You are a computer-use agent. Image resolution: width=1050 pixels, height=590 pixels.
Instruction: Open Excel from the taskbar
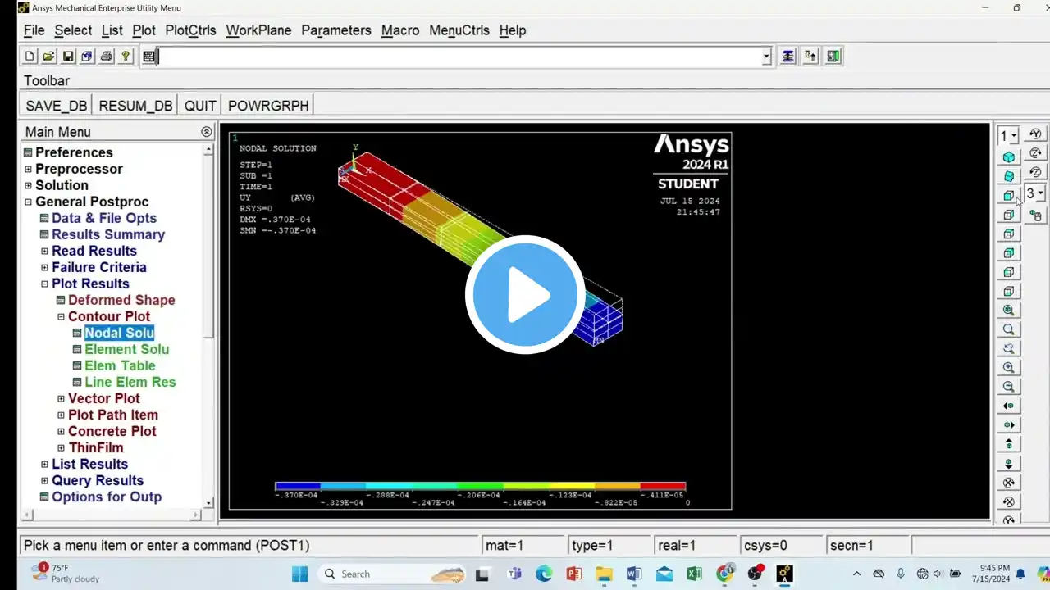pos(694,574)
